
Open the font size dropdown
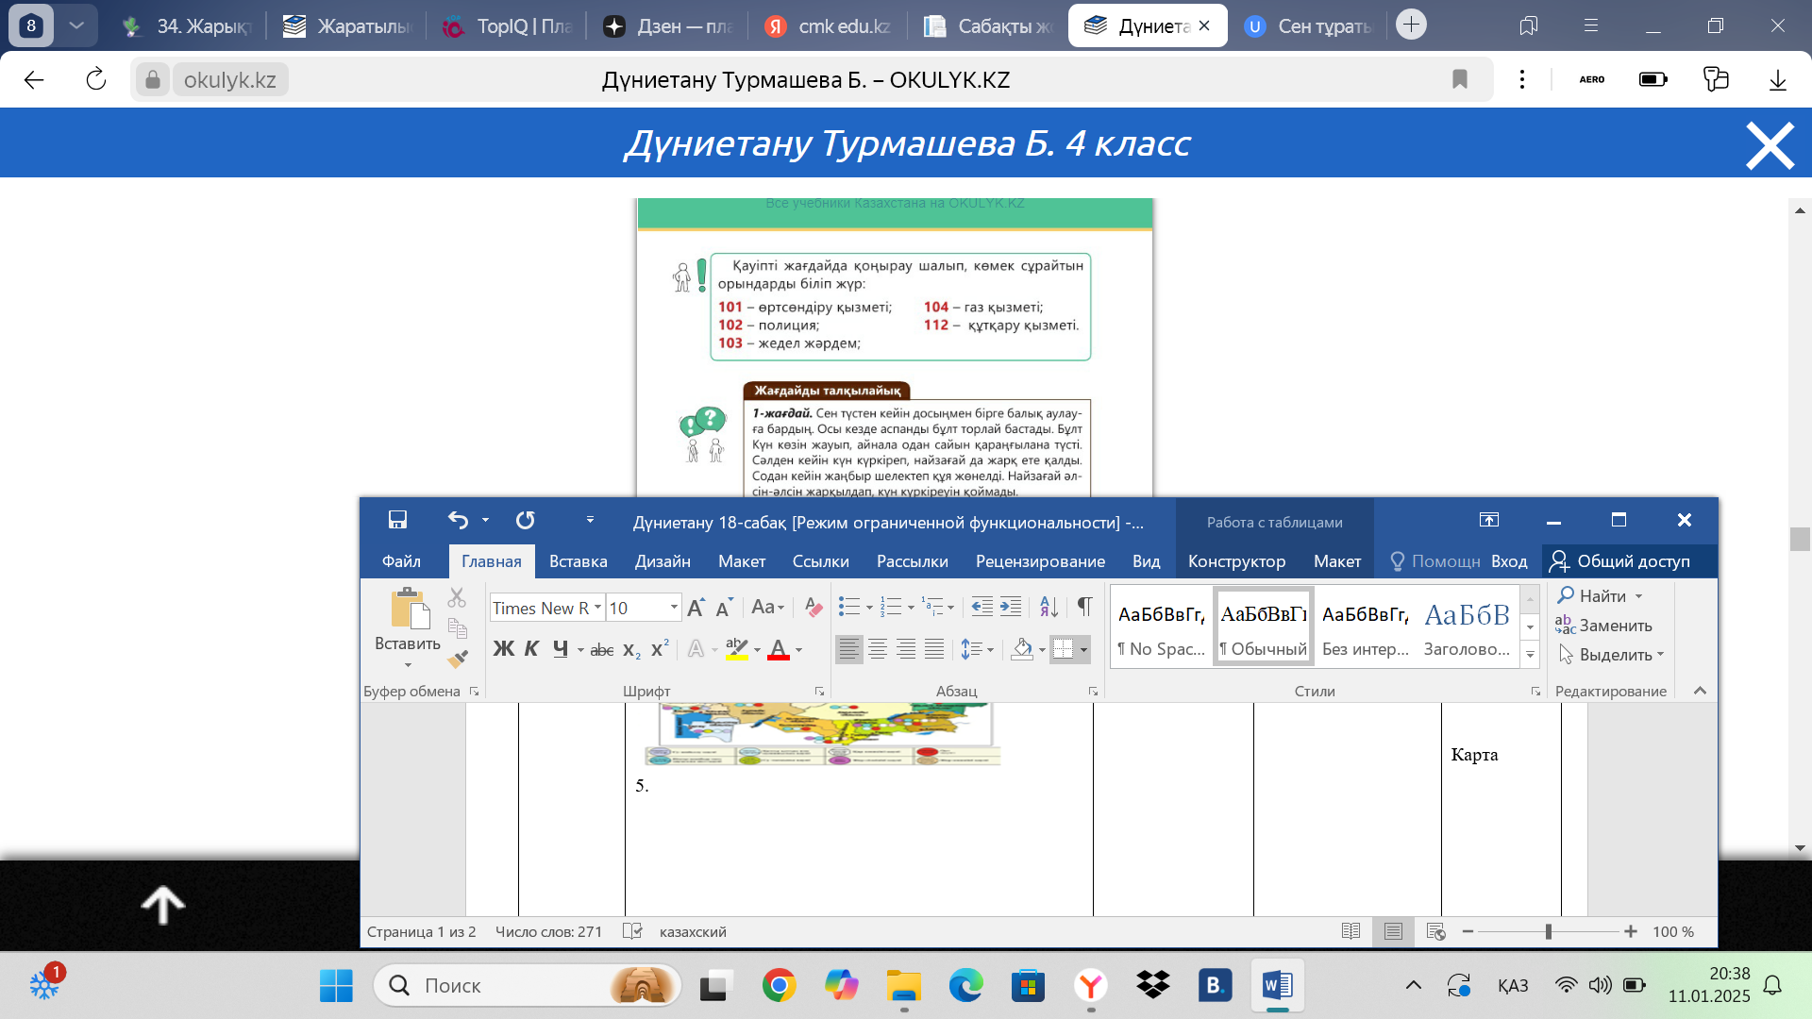tap(674, 608)
